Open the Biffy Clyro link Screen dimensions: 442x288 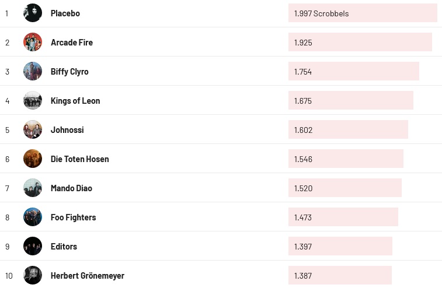69,71
